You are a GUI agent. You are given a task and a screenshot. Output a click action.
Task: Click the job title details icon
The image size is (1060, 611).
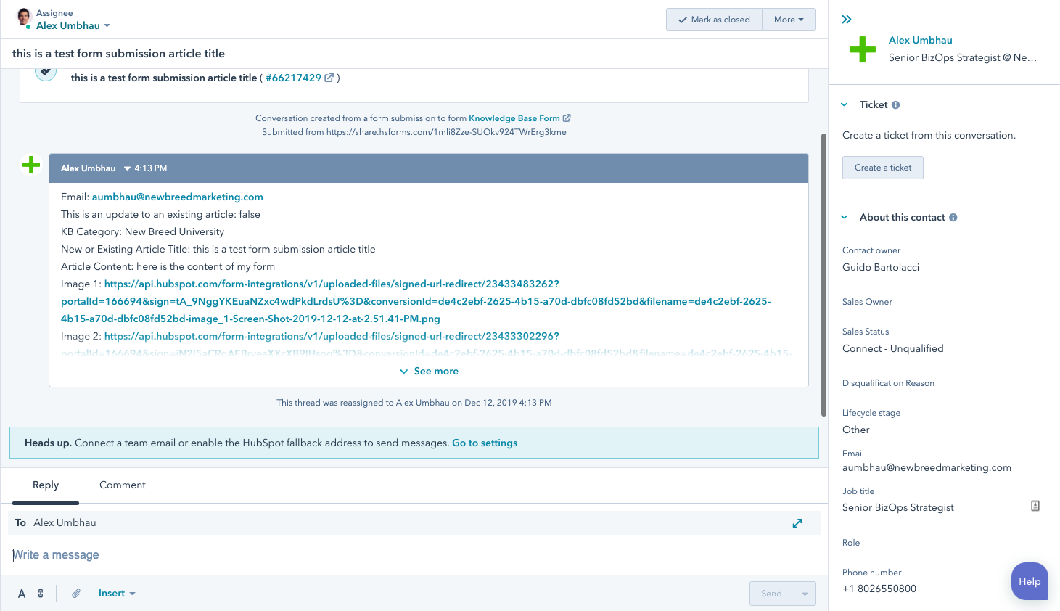tap(1035, 506)
